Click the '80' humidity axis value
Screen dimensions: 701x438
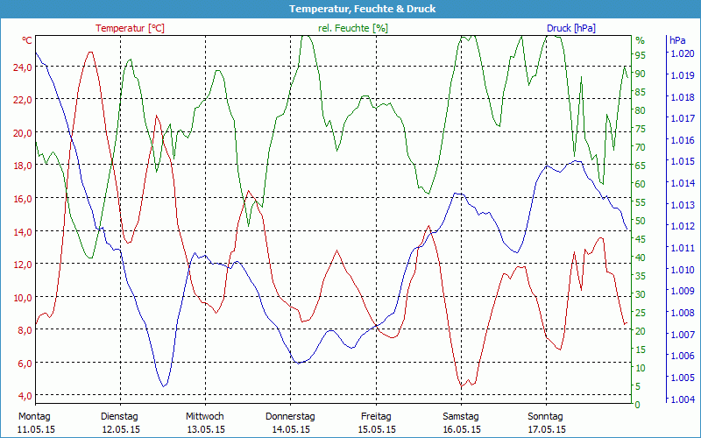click(641, 110)
